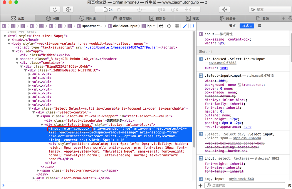Open the Search tab
Screen dimensions: 292x189
tap(192, 18)
